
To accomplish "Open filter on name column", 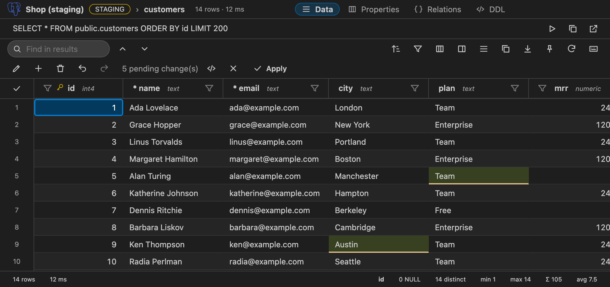I will click(x=209, y=88).
